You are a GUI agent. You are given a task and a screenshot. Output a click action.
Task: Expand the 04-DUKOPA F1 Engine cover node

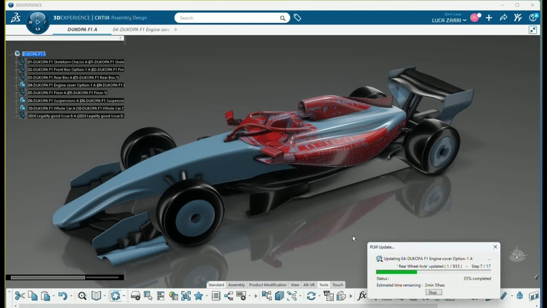[x=16, y=85]
